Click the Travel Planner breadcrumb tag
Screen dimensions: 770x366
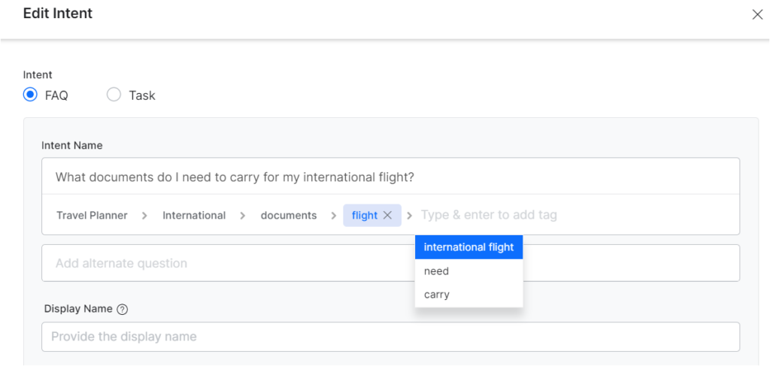click(92, 215)
